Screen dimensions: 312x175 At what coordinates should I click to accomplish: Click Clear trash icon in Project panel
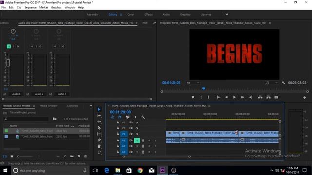tap(86, 157)
